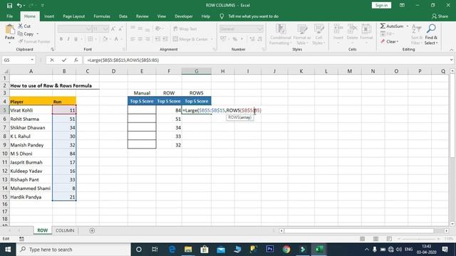
Task: Open Chrome from the taskbar
Action: (x=286, y=250)
